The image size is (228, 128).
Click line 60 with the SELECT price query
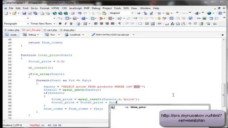[x=94, y=87]
